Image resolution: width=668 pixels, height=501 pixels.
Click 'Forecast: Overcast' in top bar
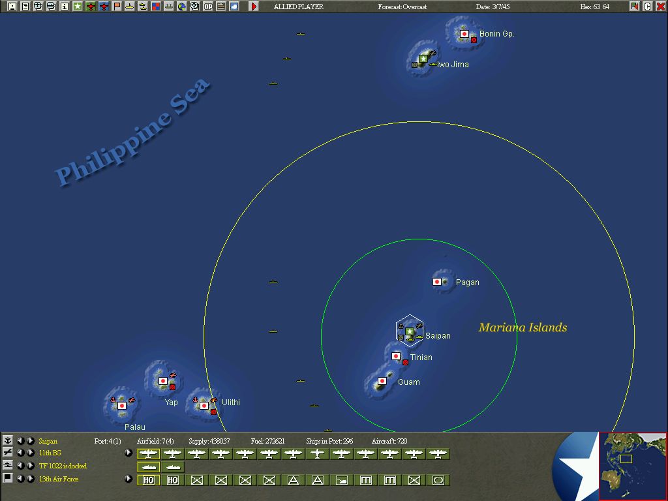click(402, 7)
